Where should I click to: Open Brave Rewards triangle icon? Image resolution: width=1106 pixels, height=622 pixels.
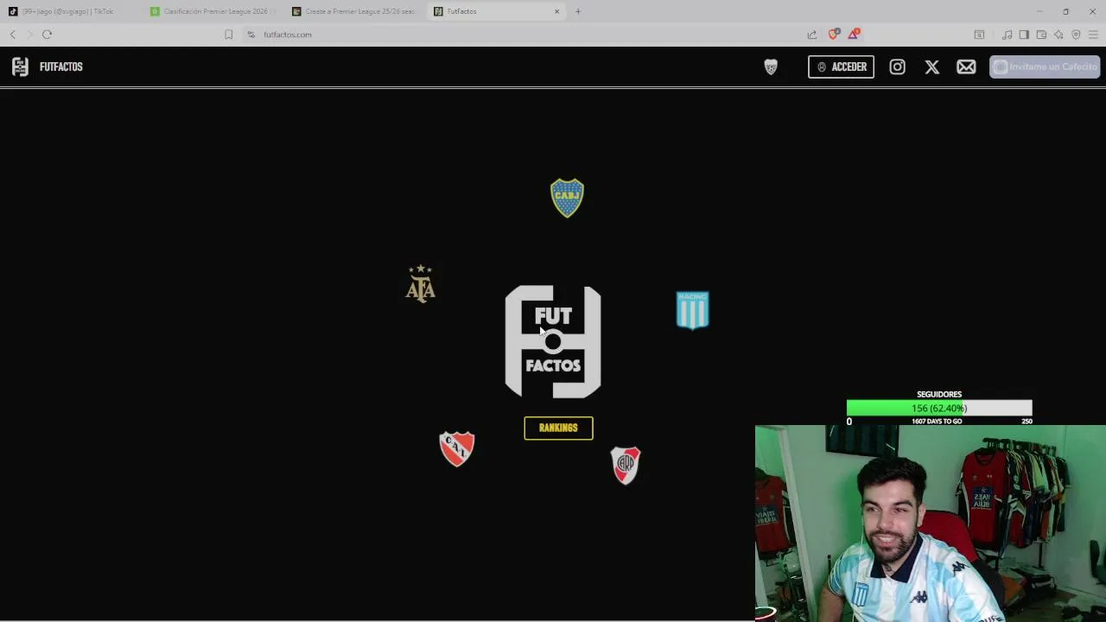click(x=854, y=34)
